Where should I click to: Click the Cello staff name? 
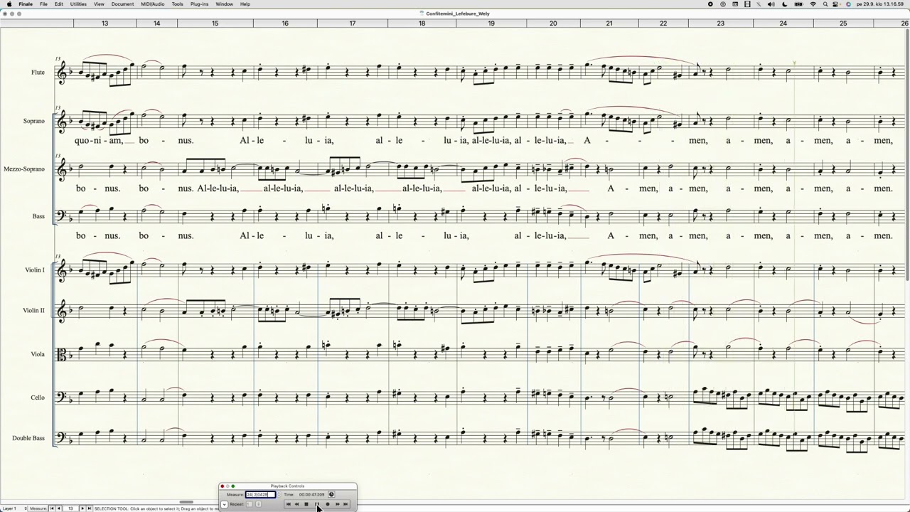[38, 398]
